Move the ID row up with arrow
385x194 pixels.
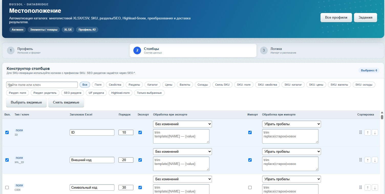coord(368,132)
